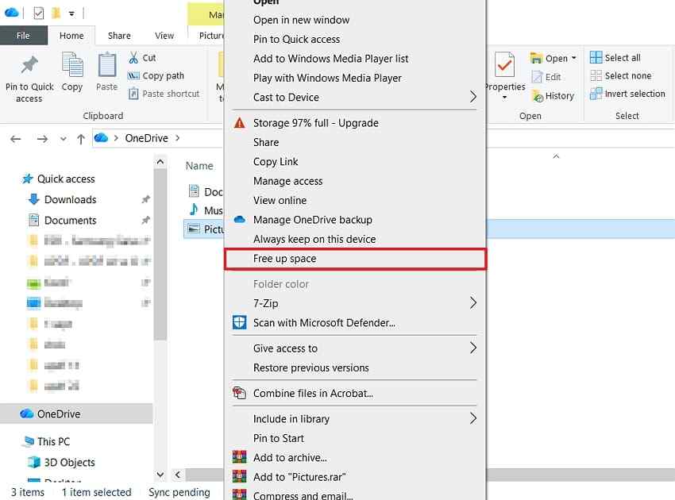
Task: Click navigation pane scroll down arrow
Action: (160, 475)
